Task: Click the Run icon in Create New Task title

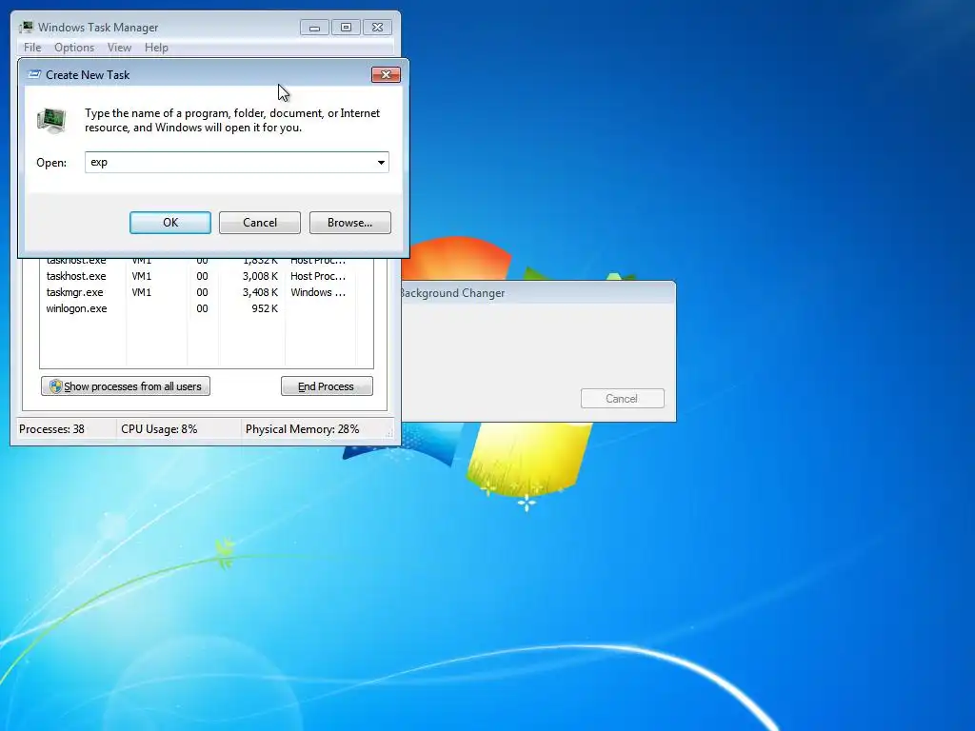Action: pos(35,74)
